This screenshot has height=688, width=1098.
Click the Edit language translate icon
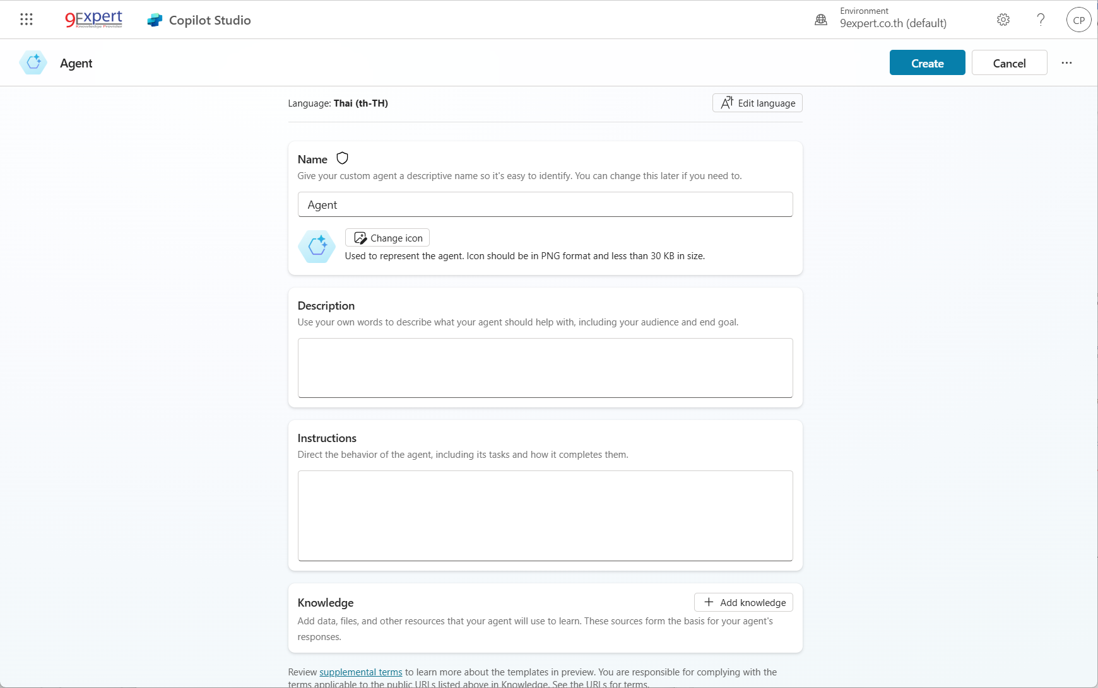[x=726, y=102]
